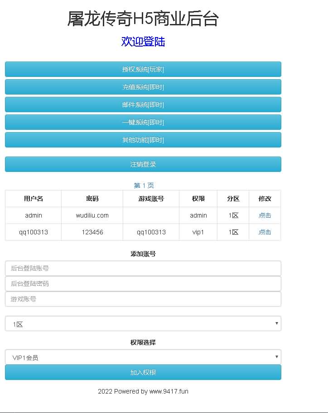Click 加入权限 submit button
The height and width of the screenshot is (413, 328).
point(143,372)
